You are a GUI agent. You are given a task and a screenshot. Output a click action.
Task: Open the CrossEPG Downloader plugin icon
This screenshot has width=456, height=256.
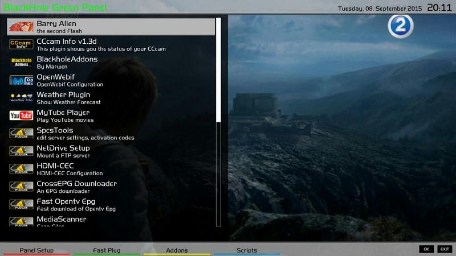tap(21, 187)
